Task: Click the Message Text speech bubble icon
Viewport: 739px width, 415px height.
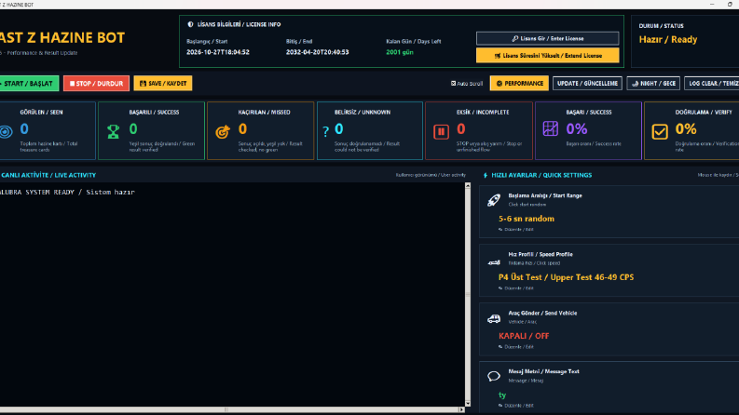Action: (x=494, y=376)
